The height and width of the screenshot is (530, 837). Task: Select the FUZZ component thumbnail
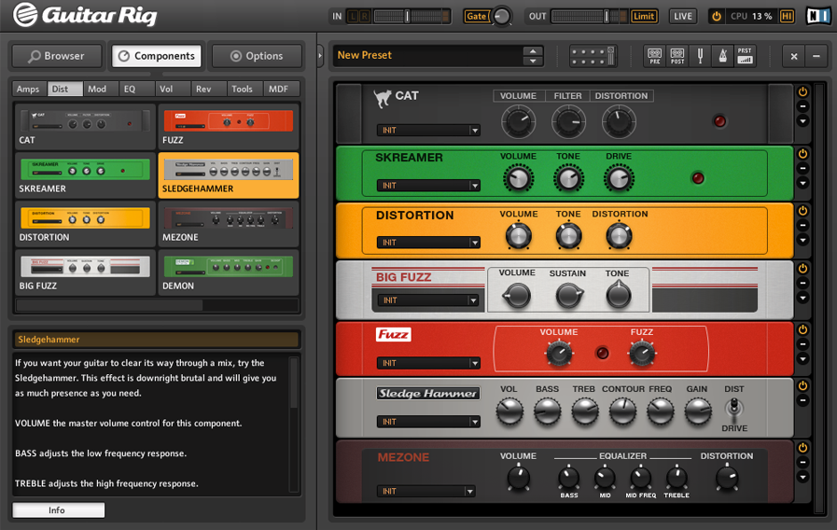pos(228,127)
